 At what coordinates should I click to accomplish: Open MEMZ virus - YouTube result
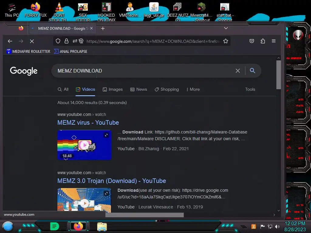tap(88, 123)
